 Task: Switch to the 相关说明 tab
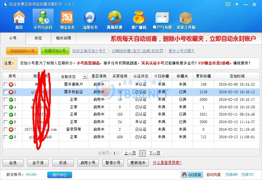point(63,38)
